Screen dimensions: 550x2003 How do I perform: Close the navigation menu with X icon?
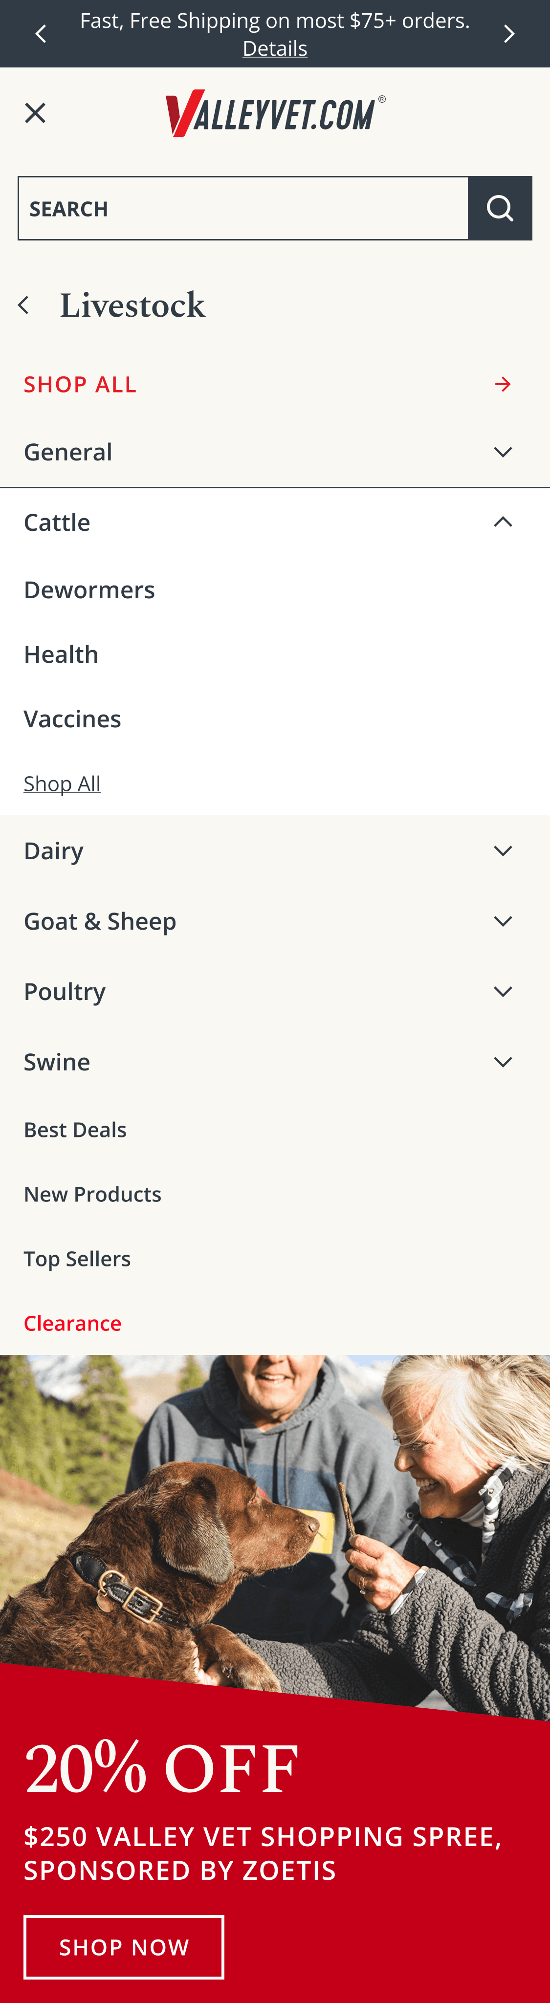[x=35, y=113]
